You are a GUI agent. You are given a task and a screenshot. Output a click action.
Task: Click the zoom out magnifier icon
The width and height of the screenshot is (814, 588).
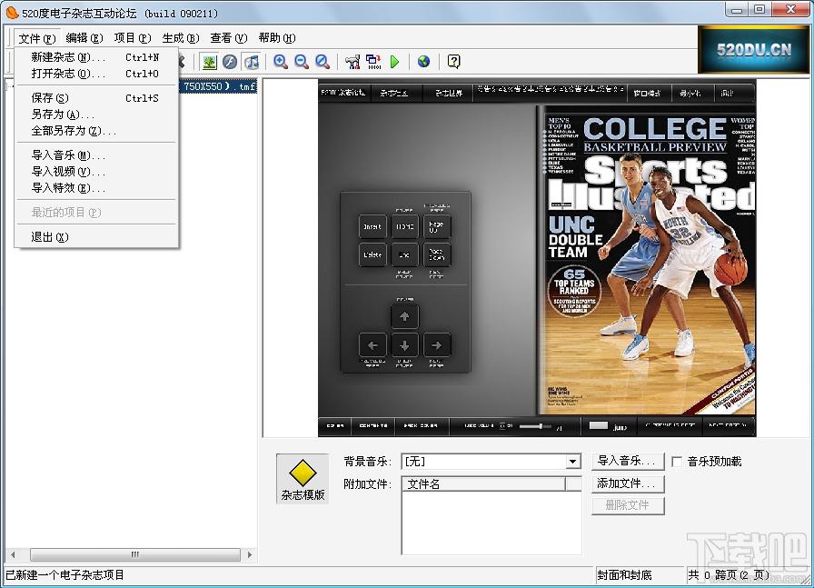[x=301, y=62]
